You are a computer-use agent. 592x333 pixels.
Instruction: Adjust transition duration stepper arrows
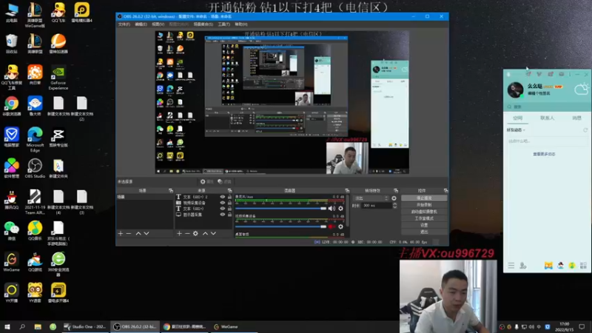[395, 206]
